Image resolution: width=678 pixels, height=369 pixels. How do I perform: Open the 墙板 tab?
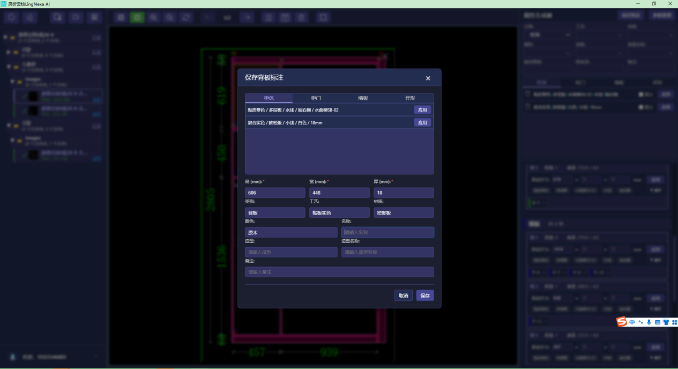point(363,98)
